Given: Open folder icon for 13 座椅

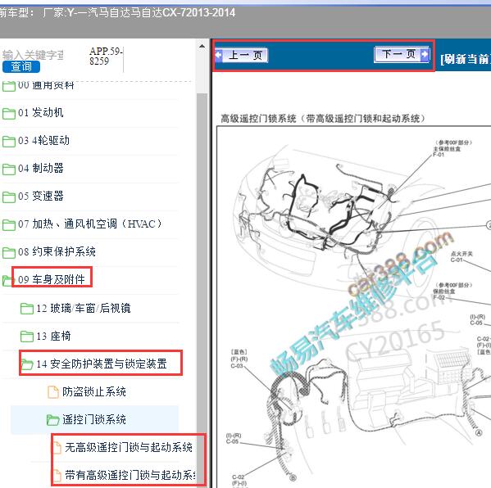Looking at the screenshot, I should [27, 337].
